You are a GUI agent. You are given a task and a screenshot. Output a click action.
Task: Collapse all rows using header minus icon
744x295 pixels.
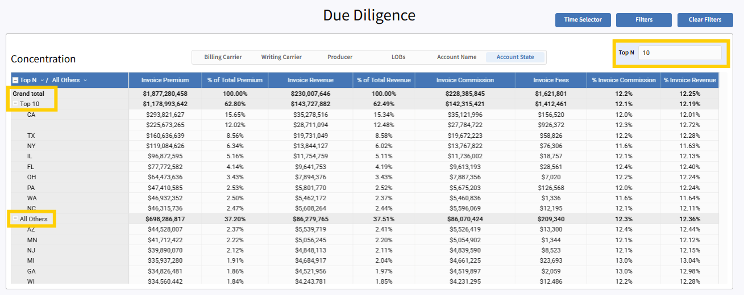(15, 81)
